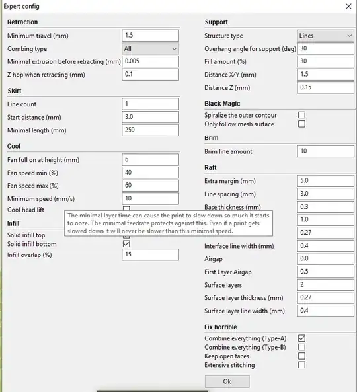Enable Spiralize the outer contour
357x392 pixels.
click(301, 115)
